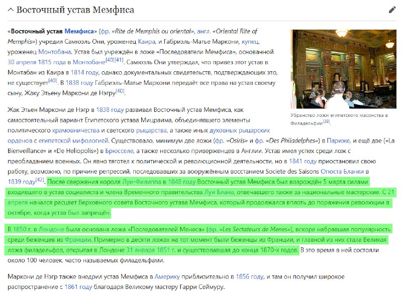Jump to footnote 41
The height and width of the screenshot is (295, 402).
click(x=119, y=60)
